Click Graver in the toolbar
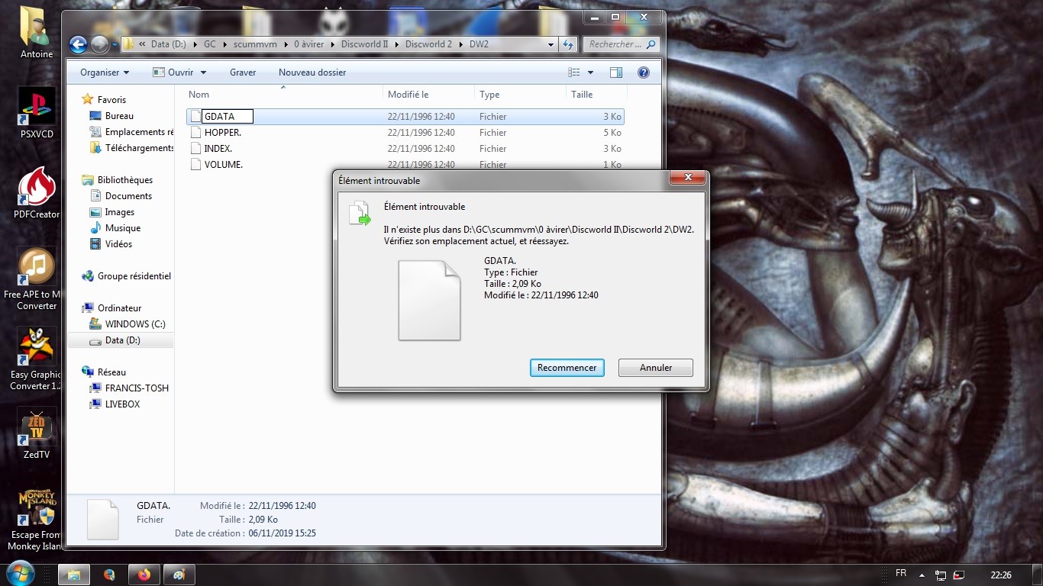Viewport: 1043px width, 586px height. pos(243,72)
